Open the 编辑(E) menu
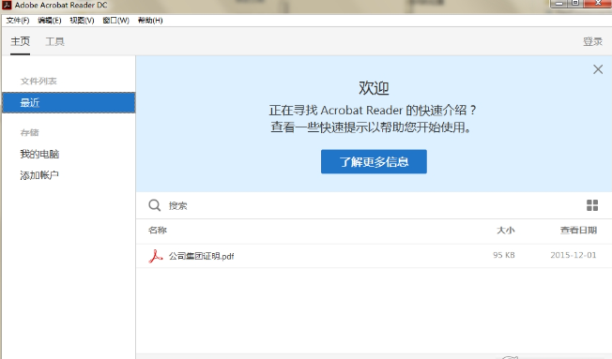 (50, 21)
